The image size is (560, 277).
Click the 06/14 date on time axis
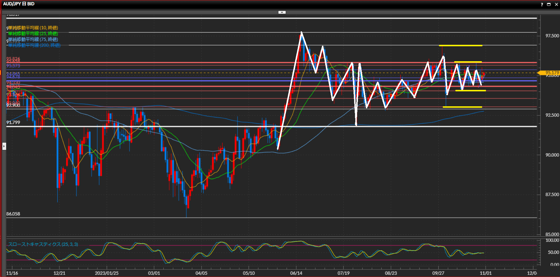coord(296,273)
